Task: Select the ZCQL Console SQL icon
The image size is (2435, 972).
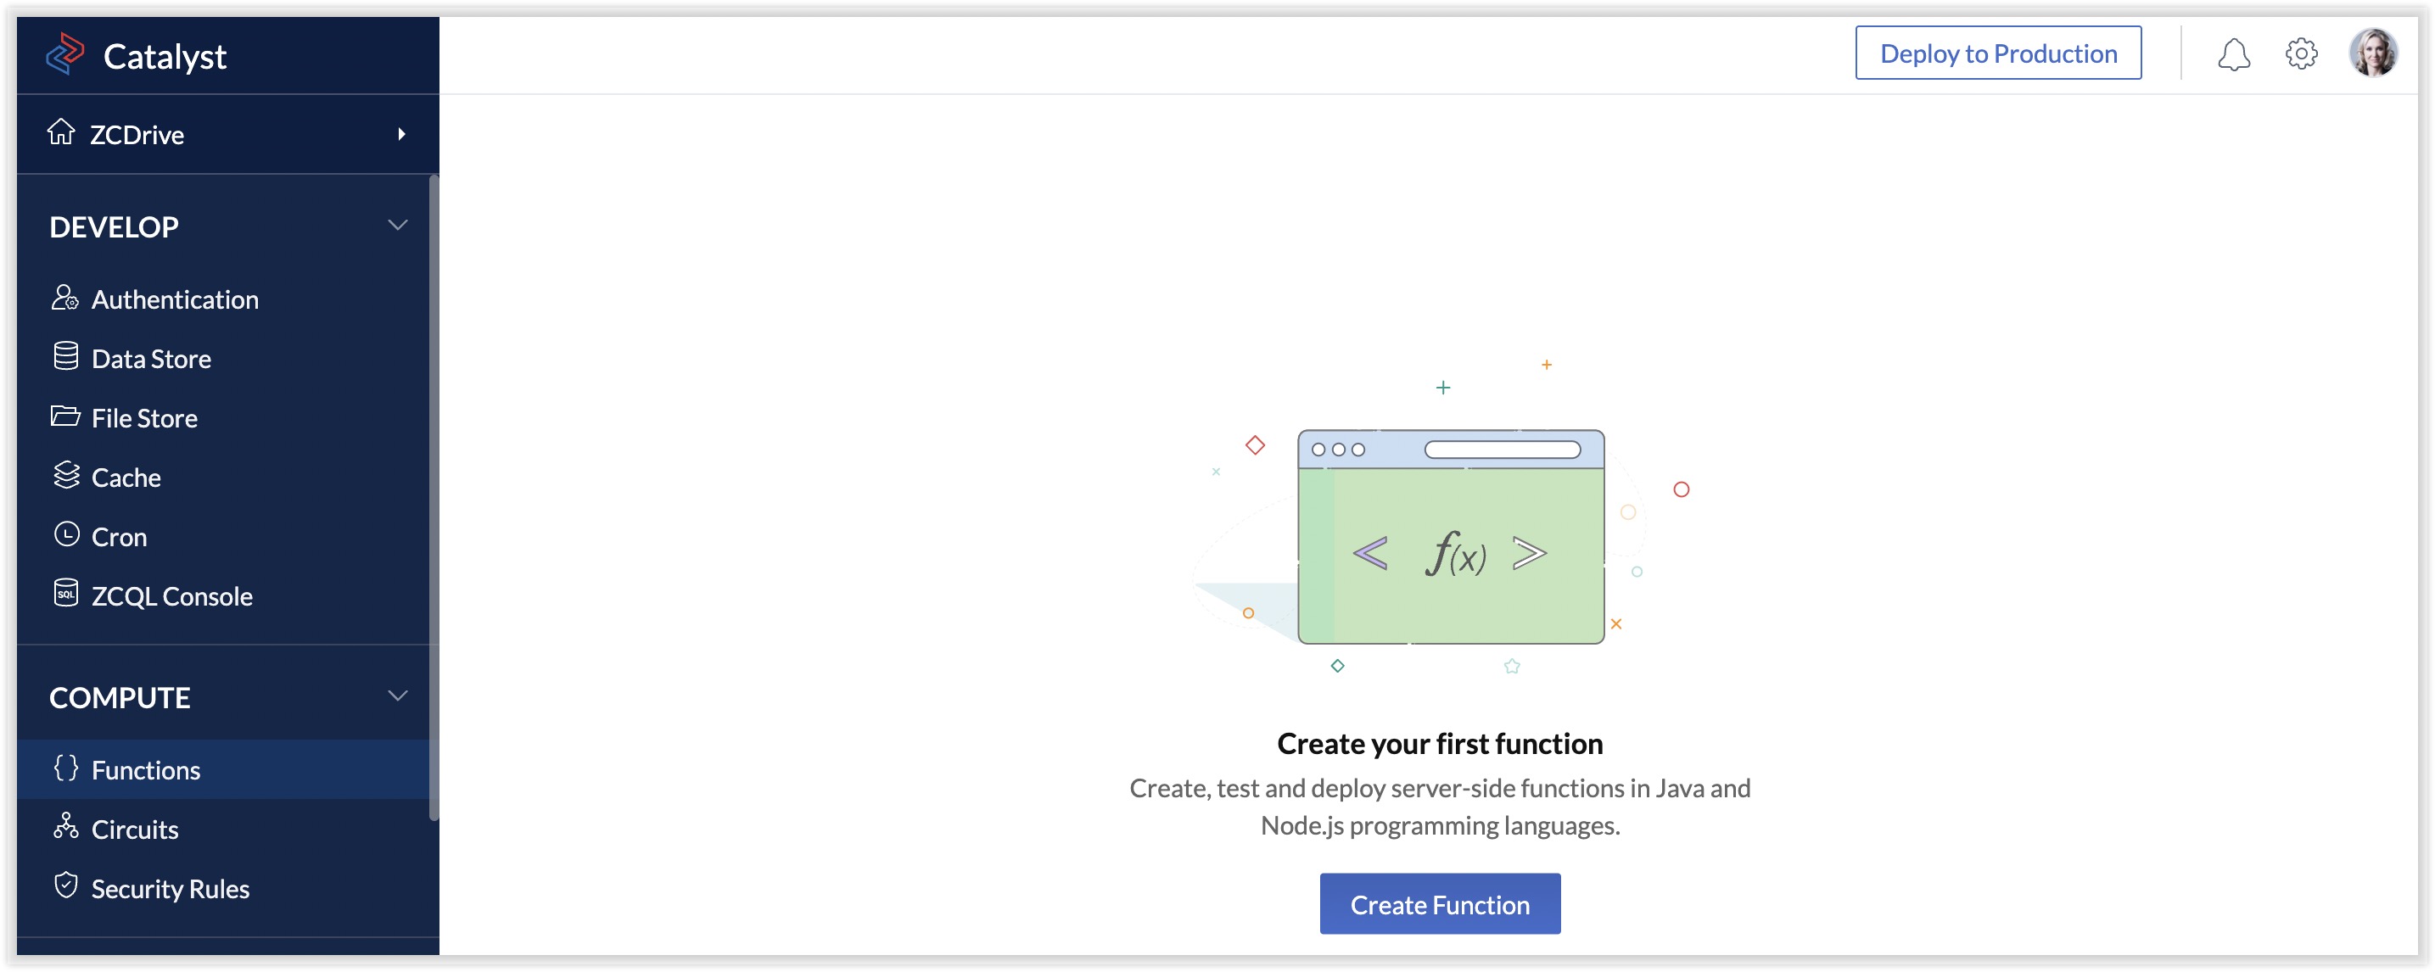Action: [65, 595]
